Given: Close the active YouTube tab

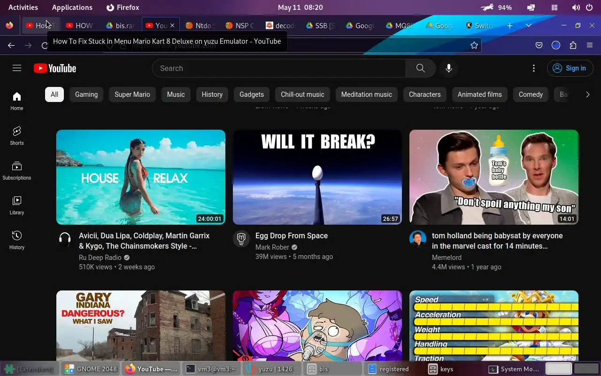Looking at the screenshot, I should pos(172,25).
